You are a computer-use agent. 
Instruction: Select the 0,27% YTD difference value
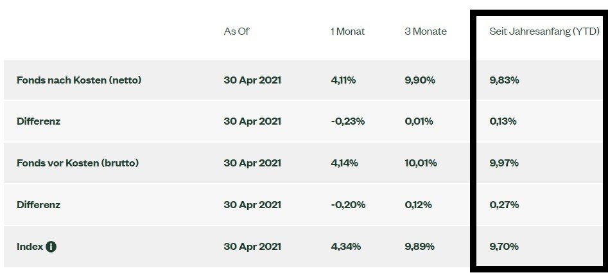point(504,205)
